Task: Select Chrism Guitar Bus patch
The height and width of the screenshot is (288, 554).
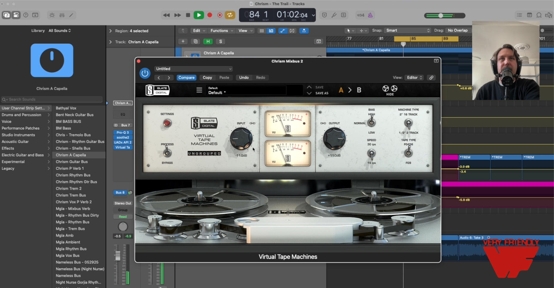Action: pos(79,162)
